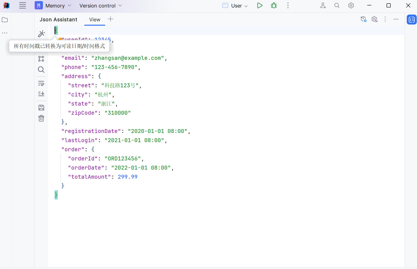Click the tree structure view icon

[41, 59]
